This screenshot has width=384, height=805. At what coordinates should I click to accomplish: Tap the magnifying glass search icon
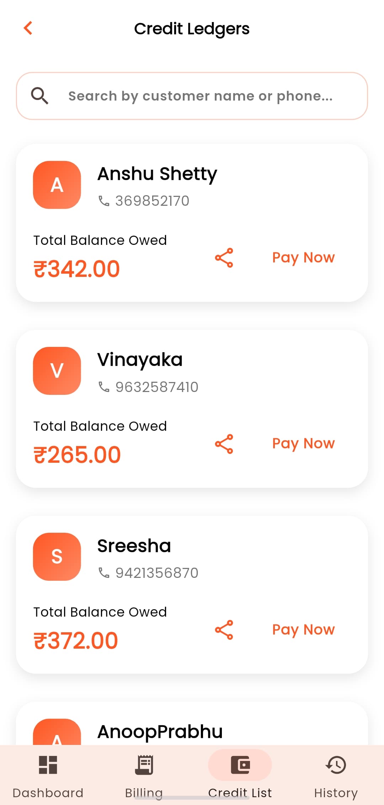pos(39,96)
